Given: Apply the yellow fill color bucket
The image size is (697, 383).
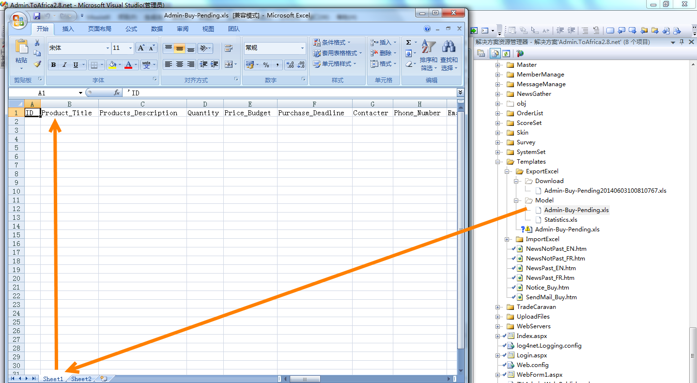Looking at the screenshot, I should 113,65.
